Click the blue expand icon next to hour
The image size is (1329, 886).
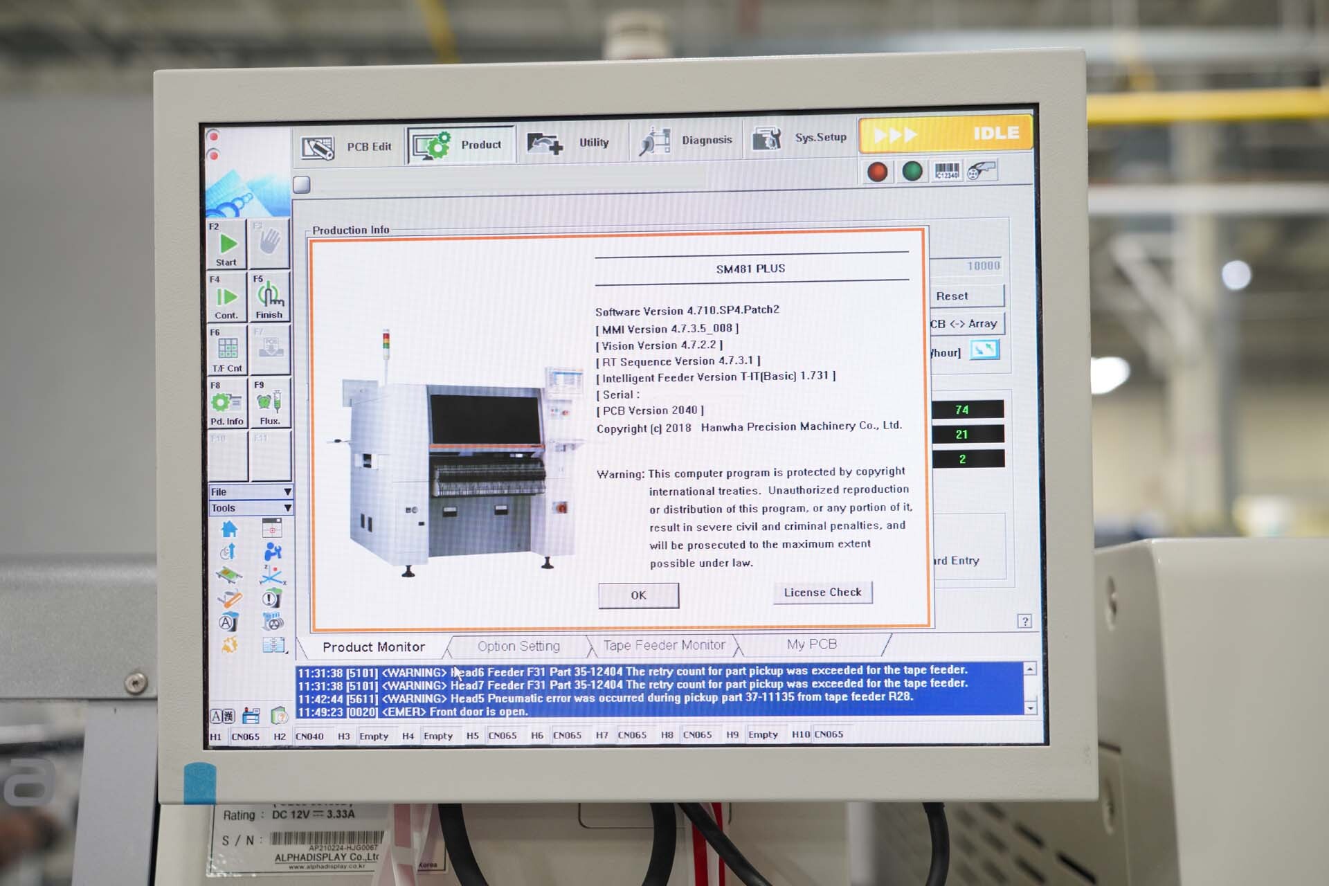pos(984,350)
